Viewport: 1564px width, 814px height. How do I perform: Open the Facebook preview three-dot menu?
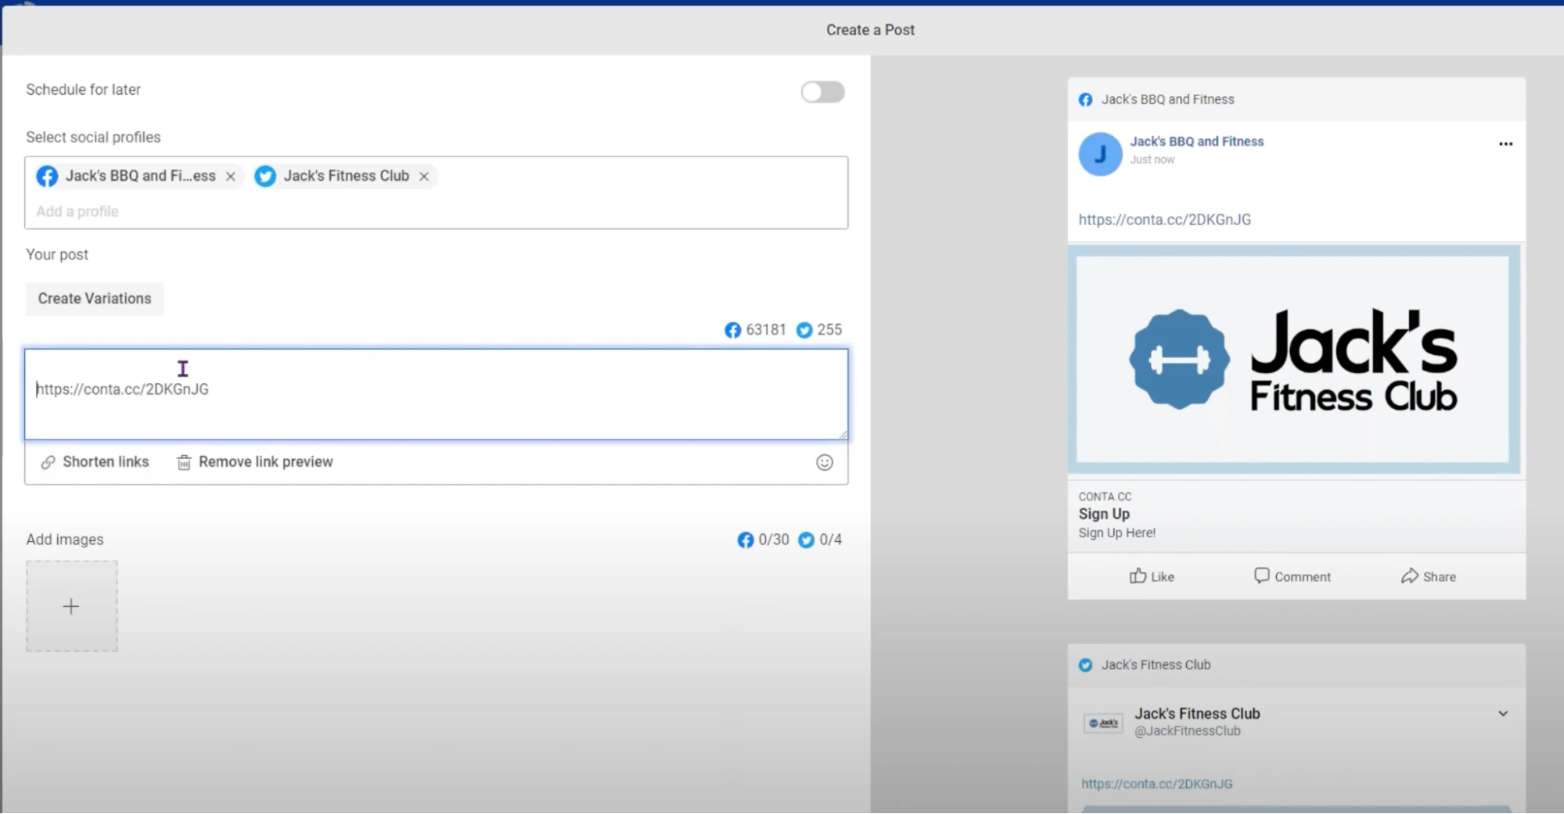1505,144
